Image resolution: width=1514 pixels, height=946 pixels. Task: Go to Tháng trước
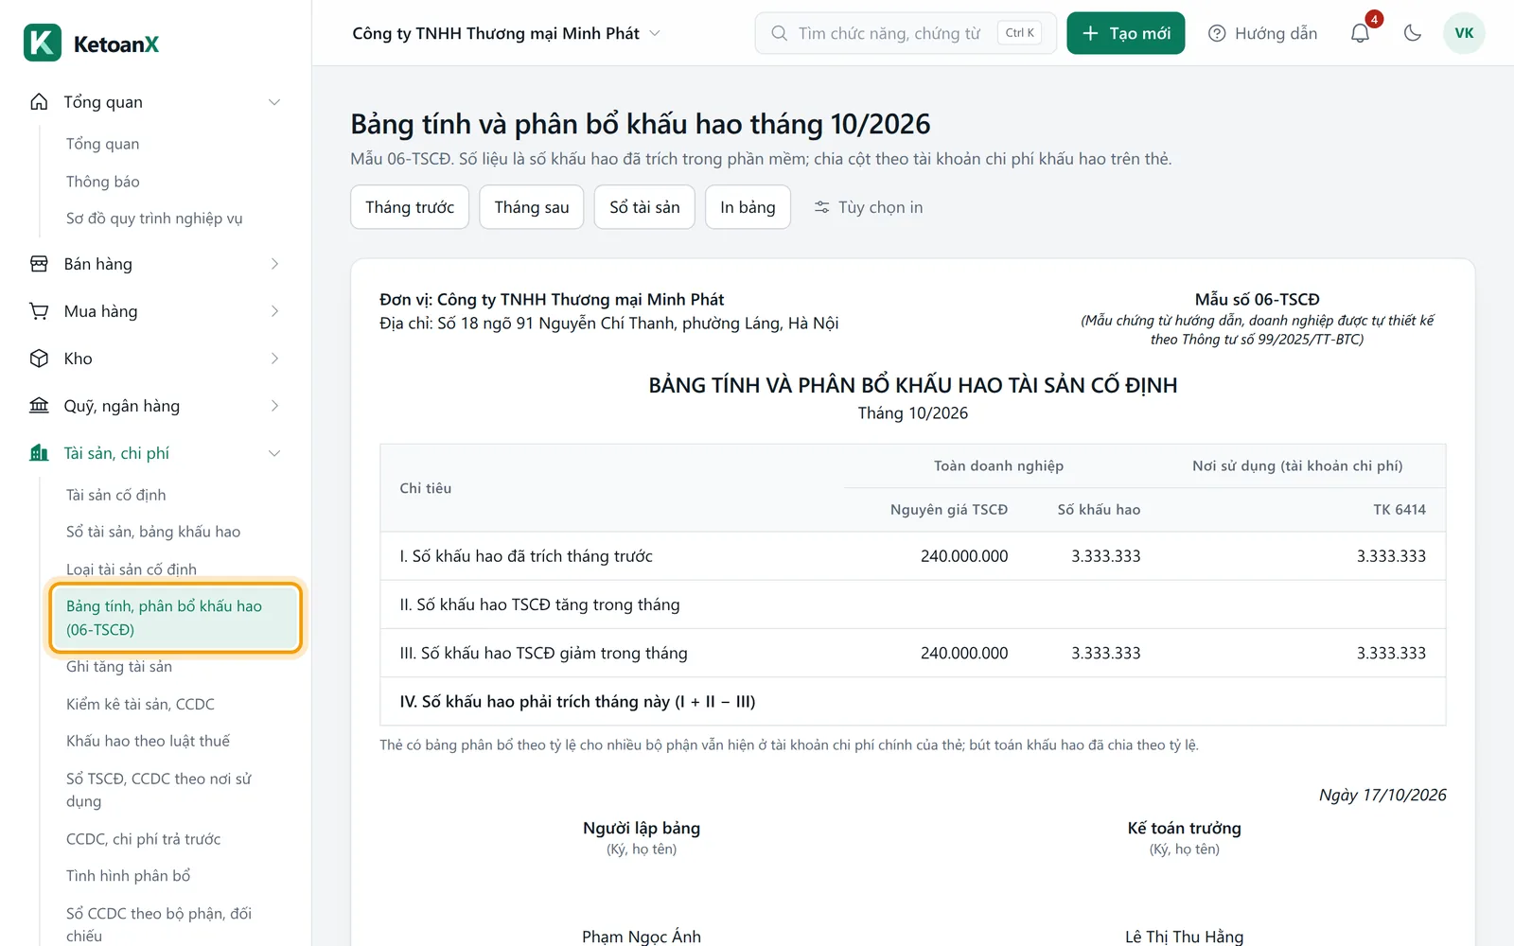(x=410, y=207)
